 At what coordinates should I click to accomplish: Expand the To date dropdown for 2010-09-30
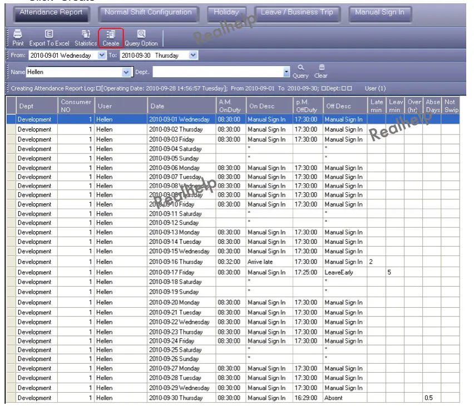tap(192, 55)
